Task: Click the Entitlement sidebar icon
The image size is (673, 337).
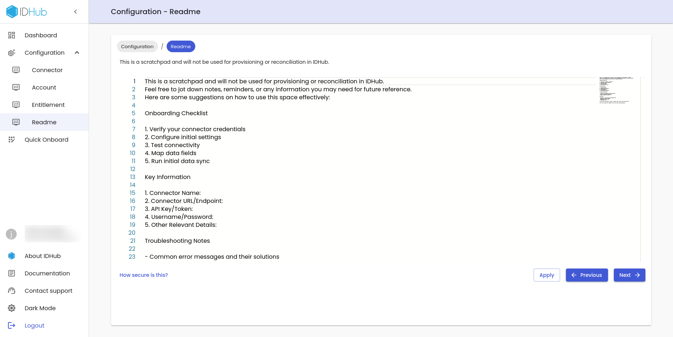Action: click(x=16, y=105)
